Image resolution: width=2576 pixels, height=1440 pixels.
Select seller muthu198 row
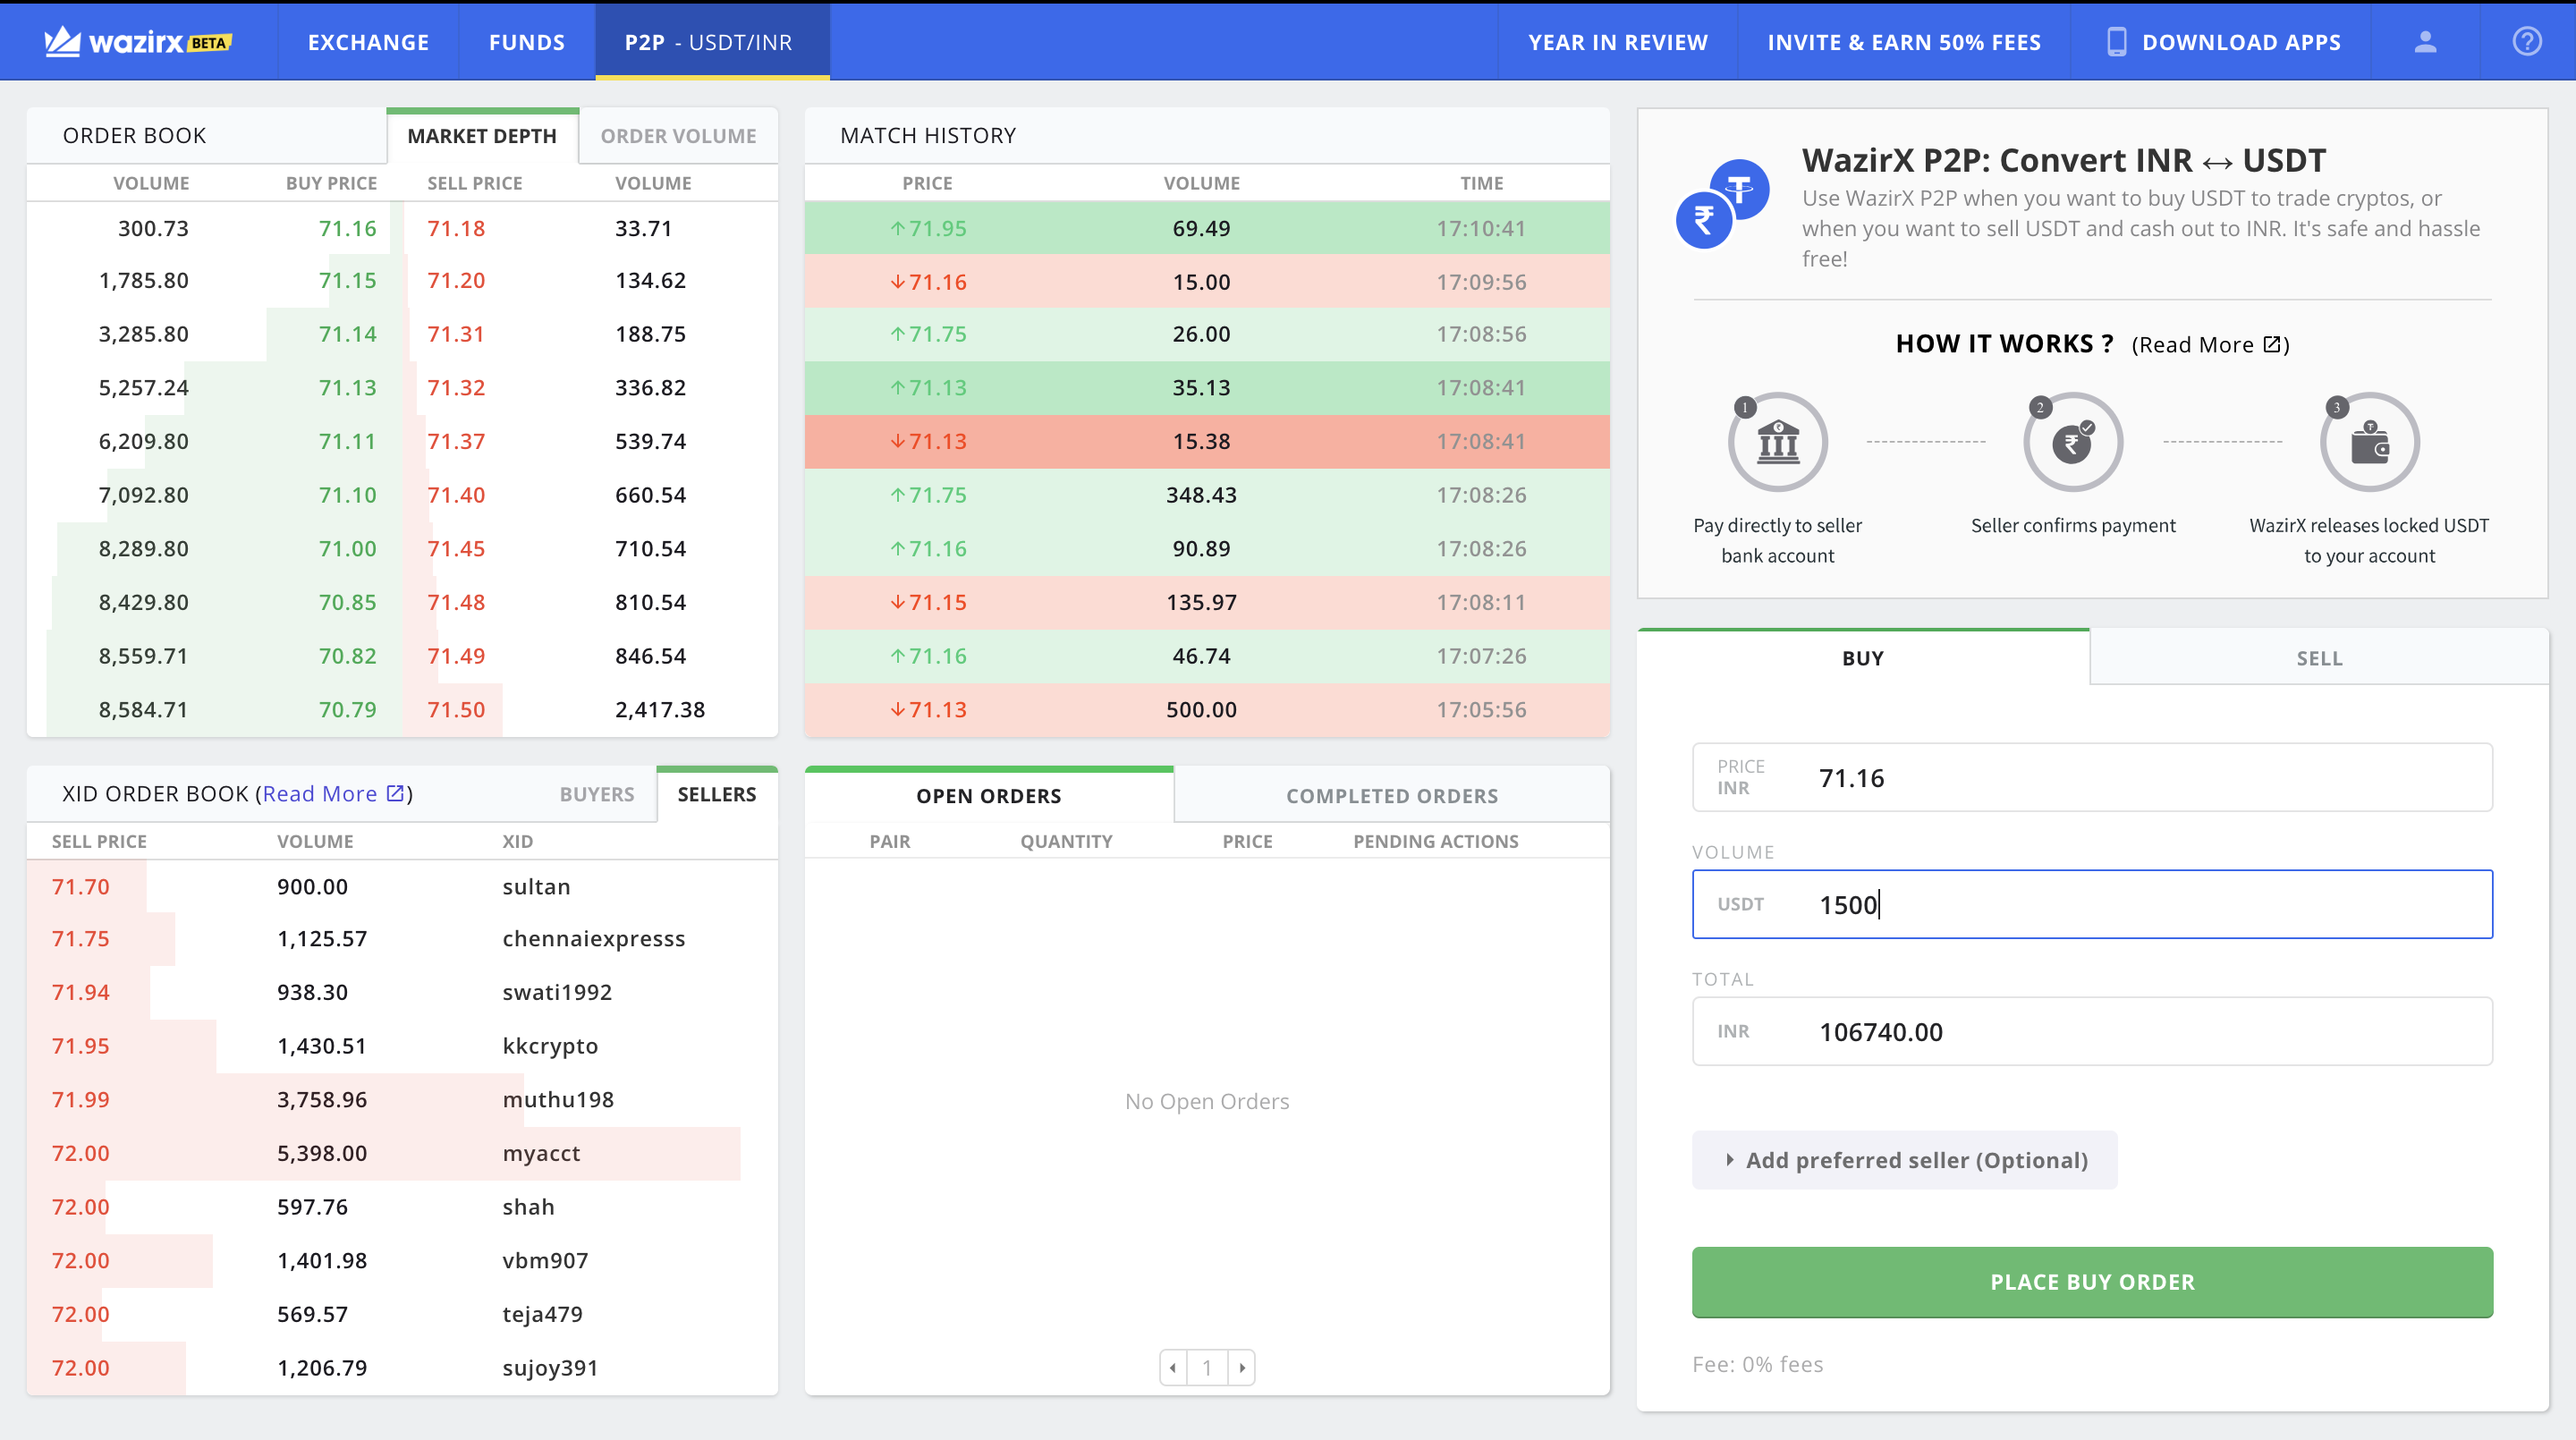(x=402, y=1099)
